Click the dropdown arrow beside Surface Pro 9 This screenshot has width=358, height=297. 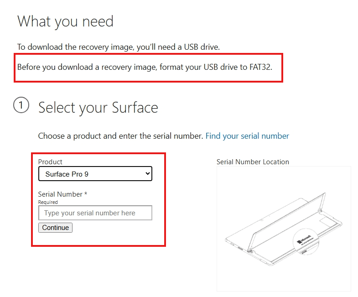tap(147, 174)
